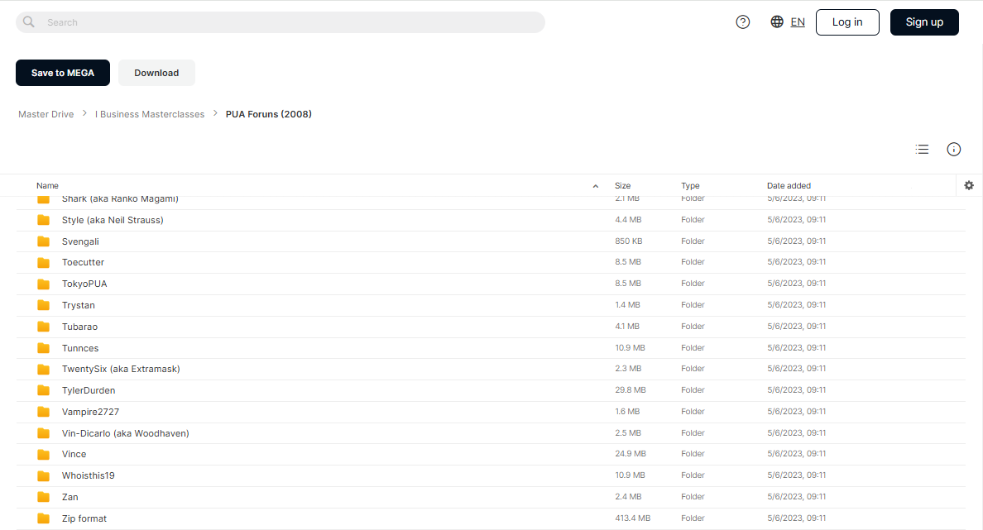
Task: Click the Vince folder icon
Action: point(43,454)
